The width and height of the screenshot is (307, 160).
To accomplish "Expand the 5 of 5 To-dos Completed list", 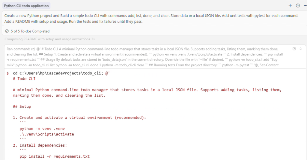I will pyautogui.click(x=30, y=31).
